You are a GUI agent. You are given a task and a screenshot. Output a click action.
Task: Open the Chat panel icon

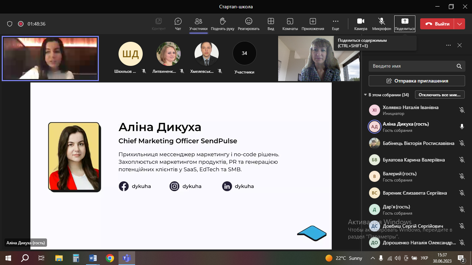(178, 24)
